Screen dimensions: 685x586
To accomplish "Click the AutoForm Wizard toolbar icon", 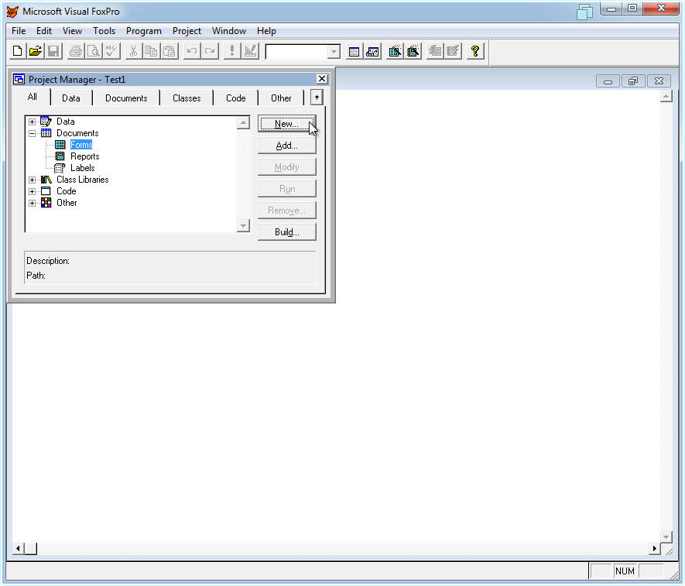I will tap(435, 52).
